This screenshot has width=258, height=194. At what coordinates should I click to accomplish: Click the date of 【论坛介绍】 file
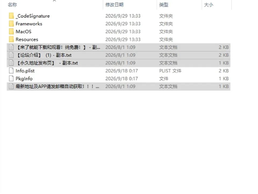tap(120, 55)
